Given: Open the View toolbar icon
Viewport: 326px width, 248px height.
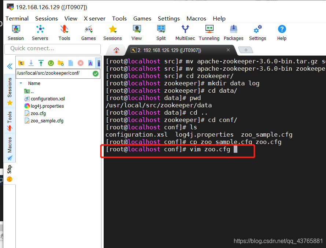Looking at the screenshot, I should coord(137,33).
